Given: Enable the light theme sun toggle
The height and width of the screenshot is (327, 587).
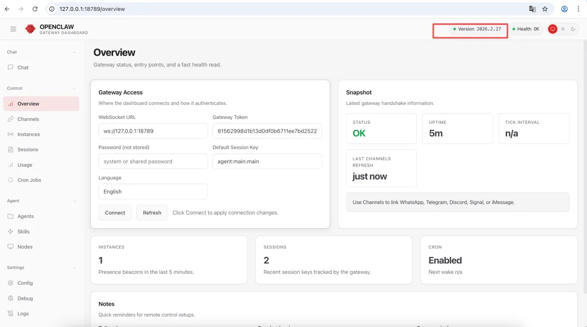Looking at the screenshot, I should (x=563, y=29).
